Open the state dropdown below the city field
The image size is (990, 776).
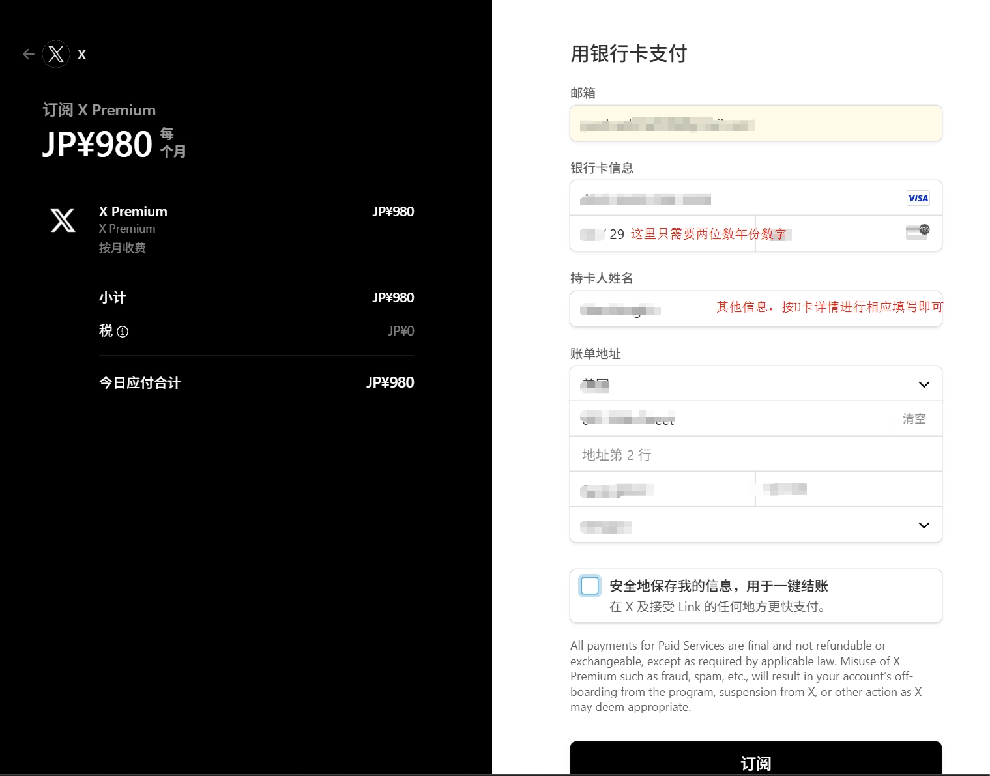click(x=756, y=525)
